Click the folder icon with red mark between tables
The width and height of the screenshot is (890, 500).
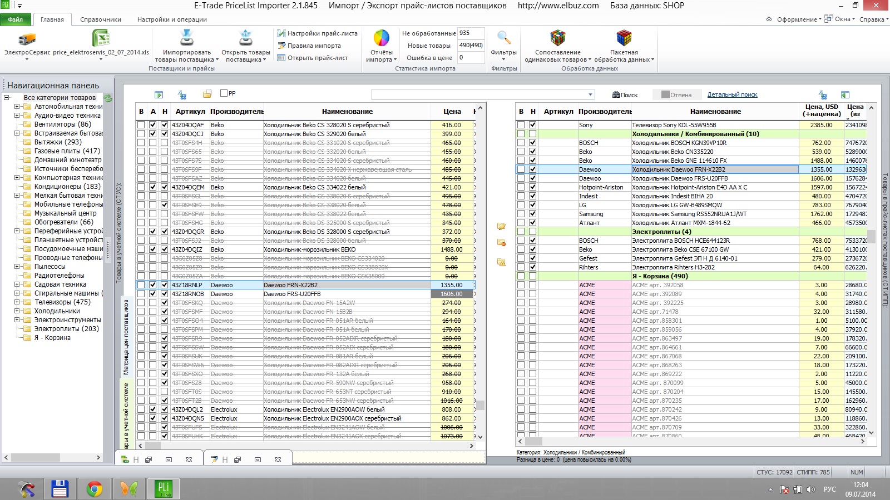(x=501, y=243)
